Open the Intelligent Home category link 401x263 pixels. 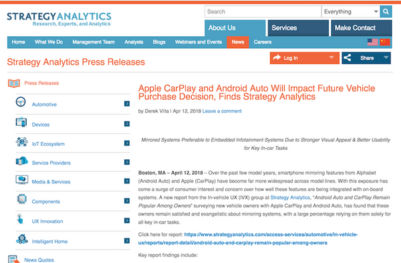pyautogui.click(x=49, y=242)
